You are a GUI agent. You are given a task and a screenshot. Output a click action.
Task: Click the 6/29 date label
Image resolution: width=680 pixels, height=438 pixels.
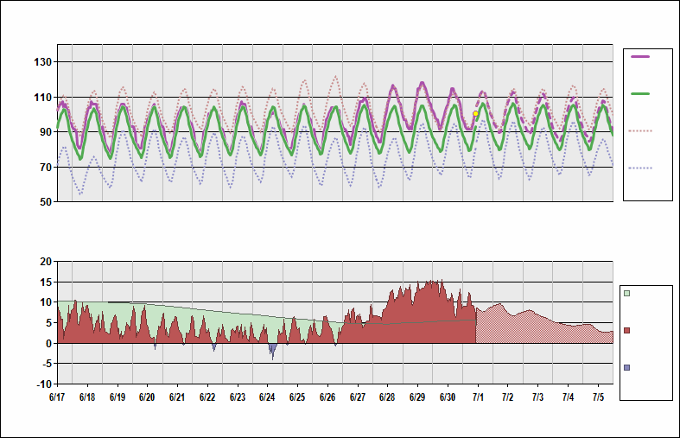417,397
